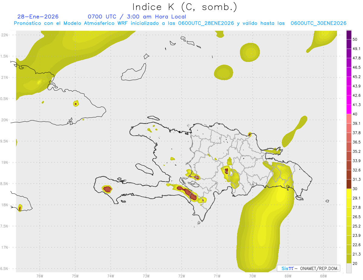363x280 pixels.
Task: Click the "27.8" color scale value
Action: click(x=357, y=208)
